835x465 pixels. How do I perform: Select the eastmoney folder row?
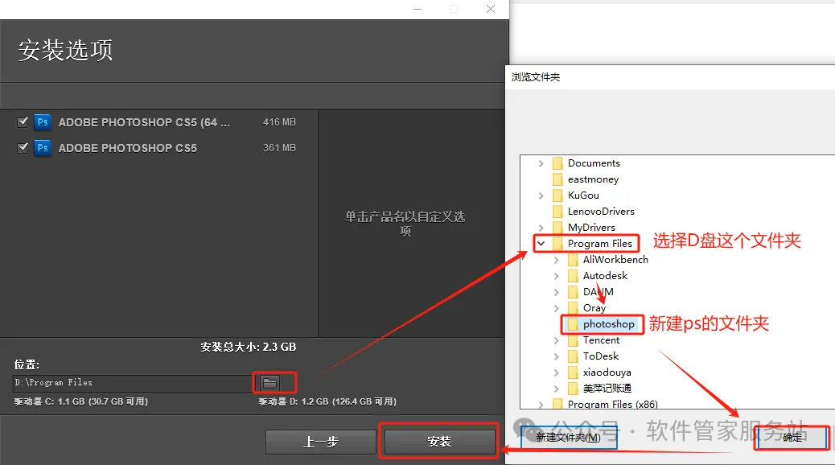click(593, 179)
